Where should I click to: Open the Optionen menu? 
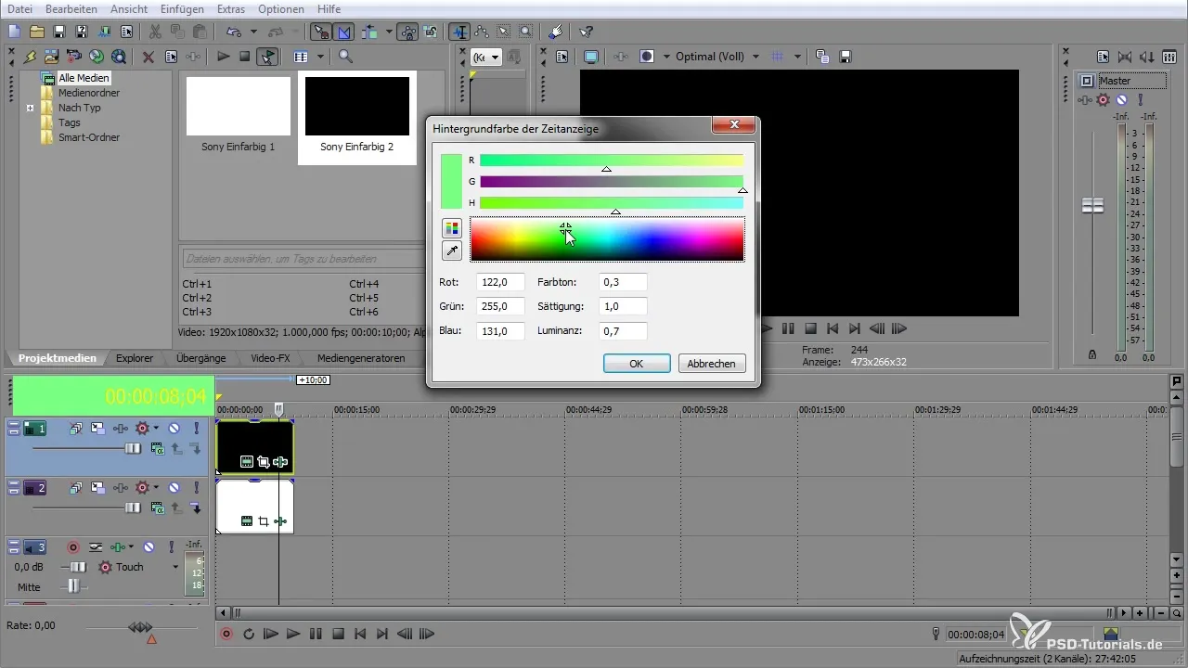point(279,8)
